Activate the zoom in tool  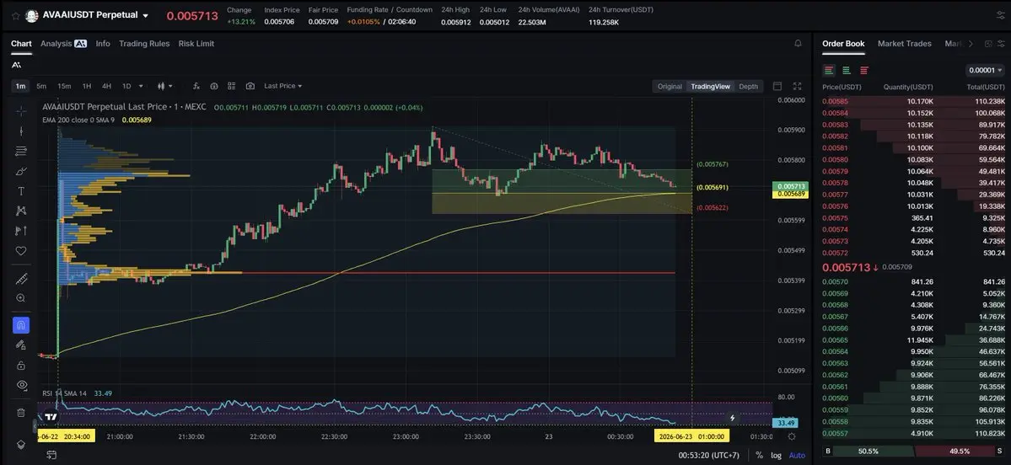click(x=20, y=298)
